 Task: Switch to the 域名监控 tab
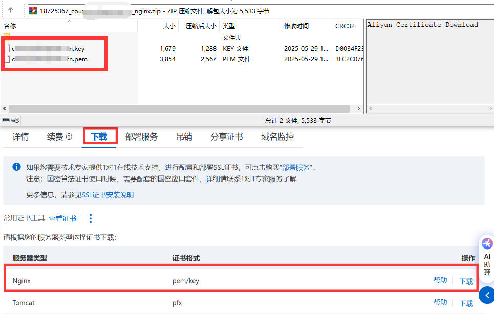(277, 137)
